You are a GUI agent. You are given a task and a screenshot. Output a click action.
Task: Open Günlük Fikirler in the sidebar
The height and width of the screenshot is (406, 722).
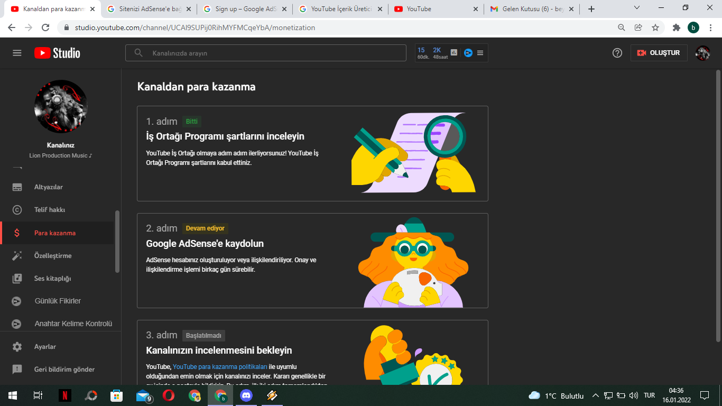[57, 301]
